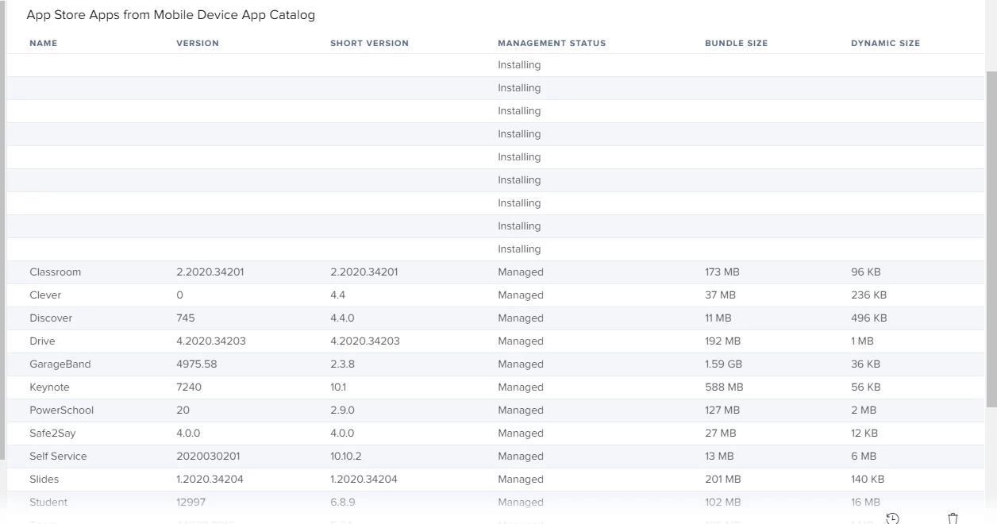Sort by the VERSION column header

(x=198, y=43)
